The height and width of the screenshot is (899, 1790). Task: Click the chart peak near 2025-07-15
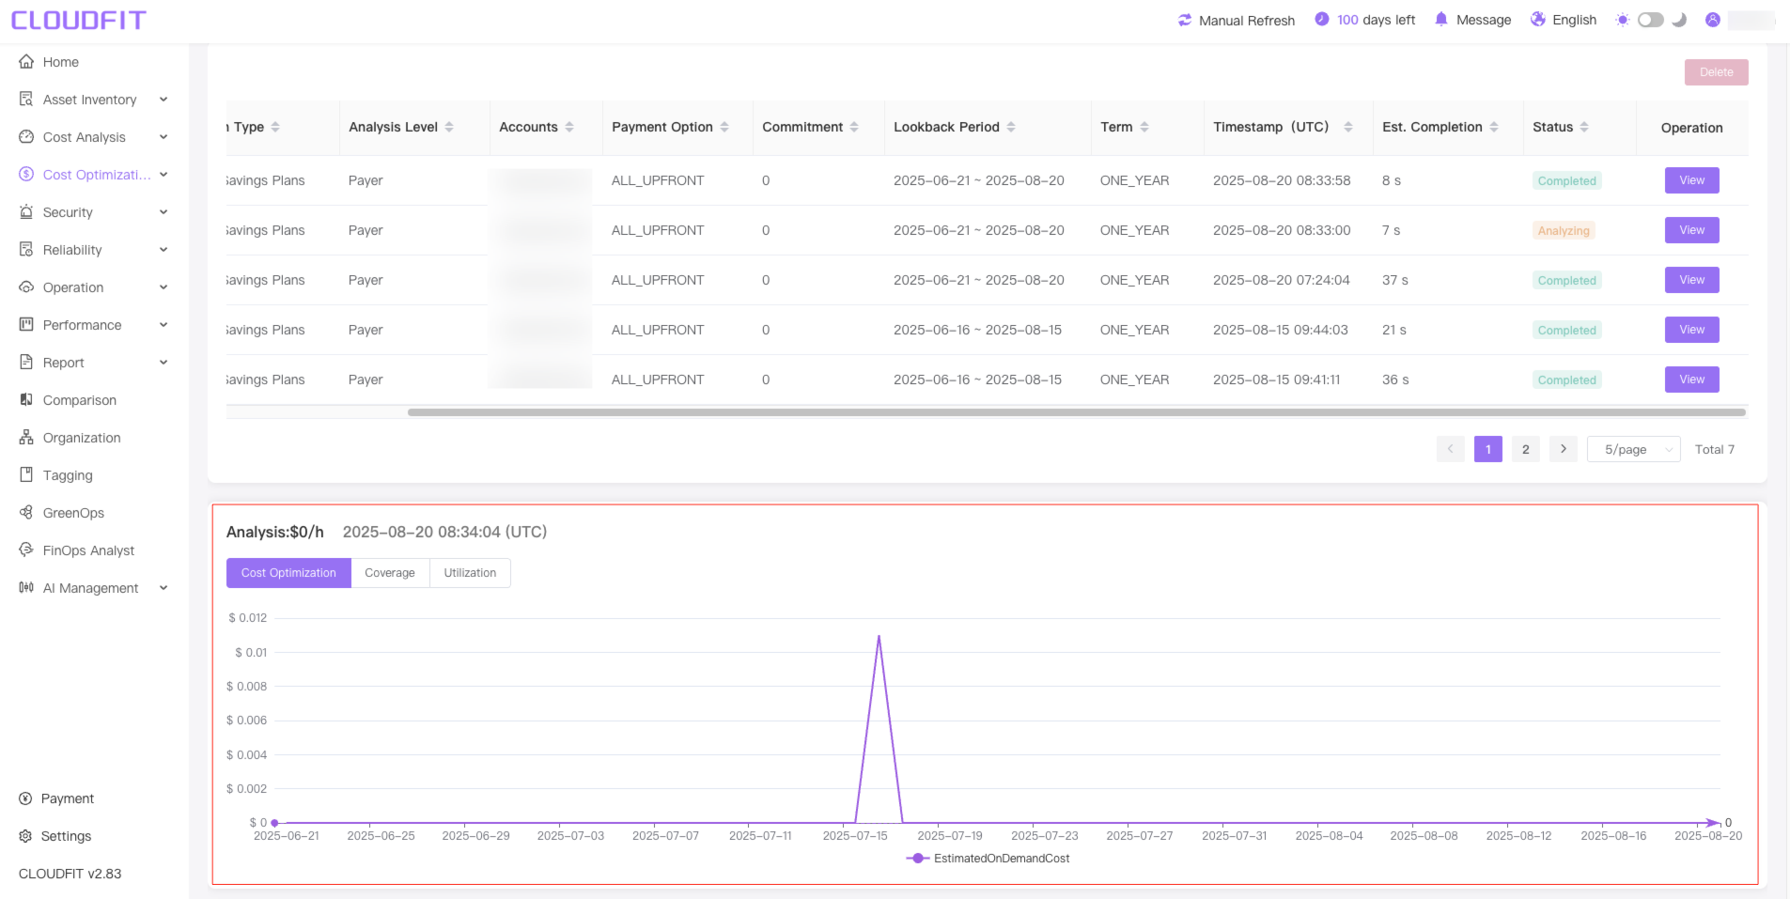click(x=879, y=637)
